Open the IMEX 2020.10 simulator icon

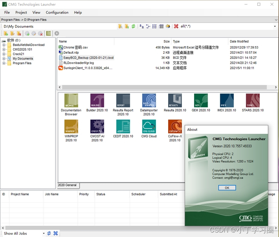[x=227, y=101]
